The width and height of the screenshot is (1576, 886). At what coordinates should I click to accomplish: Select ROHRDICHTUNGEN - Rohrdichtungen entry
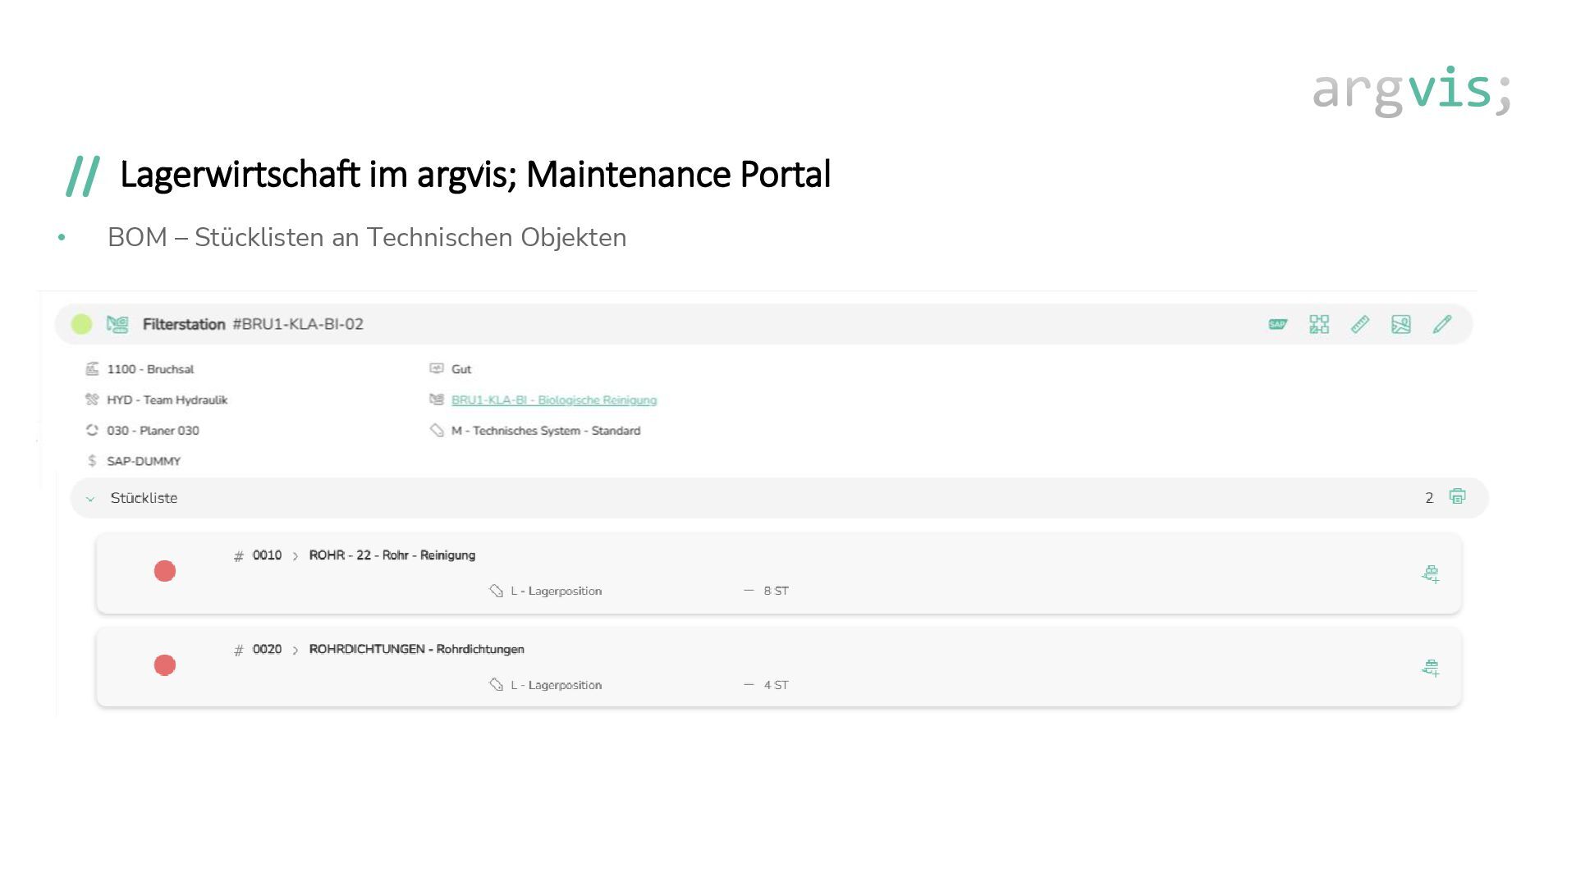point(417,649)
